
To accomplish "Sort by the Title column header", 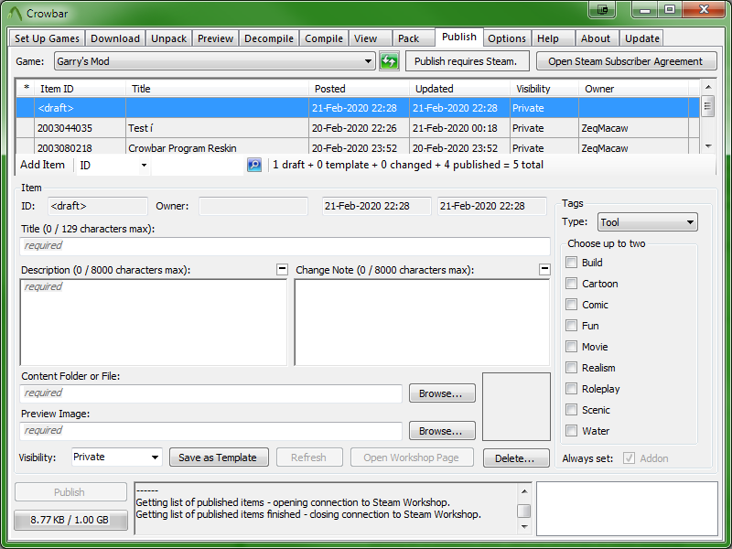I will [x=217, y=89].
